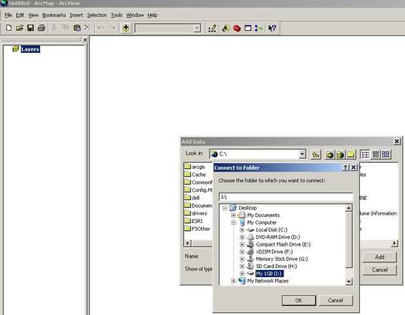Click the Undo arrow icon
The width and height of the screenshot is (405, 315).
tap(101, 27)
